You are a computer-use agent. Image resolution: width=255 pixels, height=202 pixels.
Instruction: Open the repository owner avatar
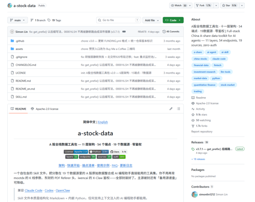pyautogui.click(x=10, y=6)
